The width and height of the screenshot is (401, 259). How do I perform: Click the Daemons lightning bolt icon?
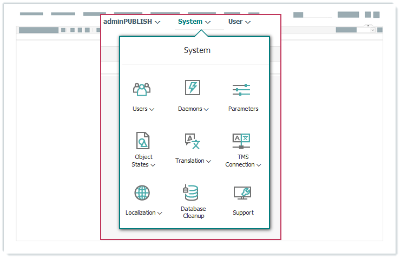192,88
